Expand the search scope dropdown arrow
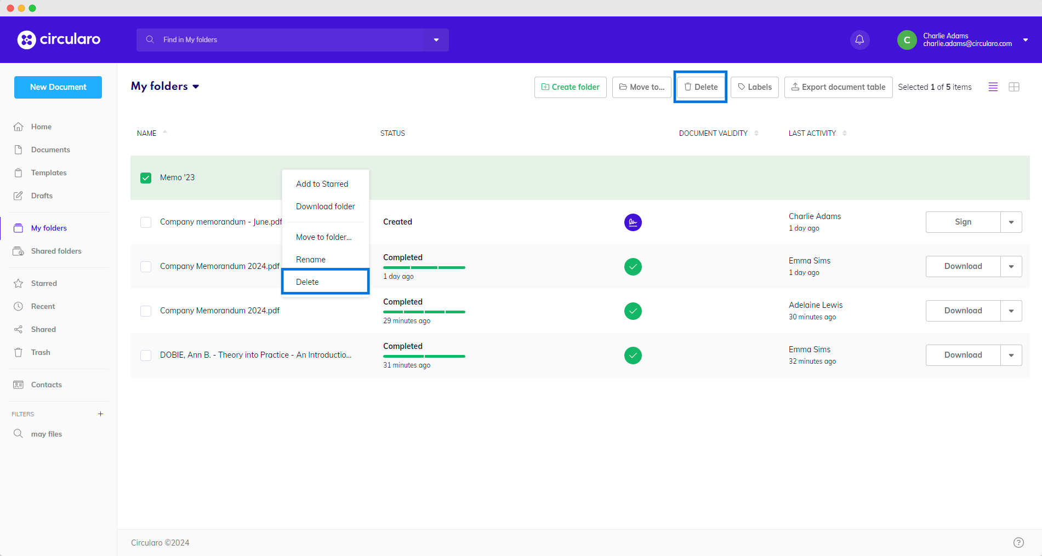The width and height of the screenshot is (1042, 556). point(436,40)
